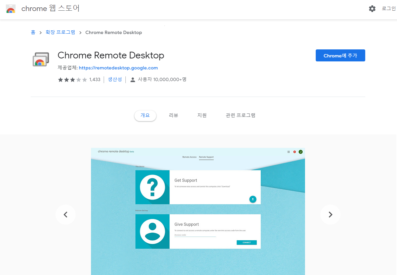Open settings via the gear icon

(372, 9)
